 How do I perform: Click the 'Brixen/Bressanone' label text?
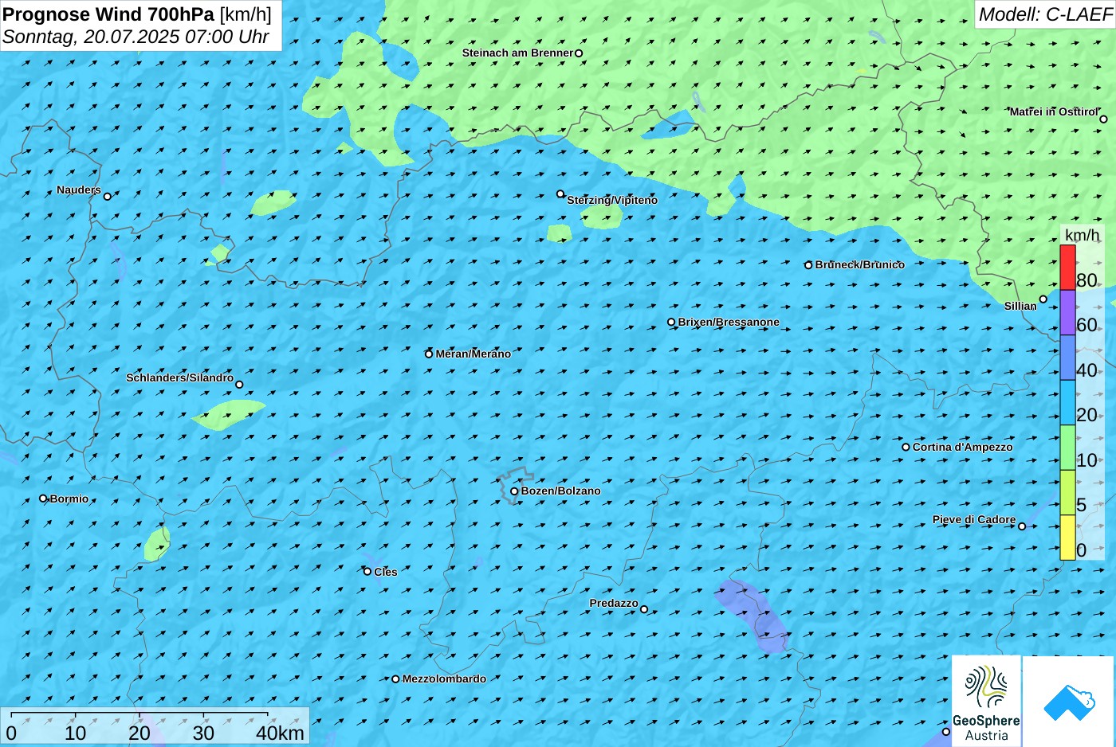click(729, 323)
